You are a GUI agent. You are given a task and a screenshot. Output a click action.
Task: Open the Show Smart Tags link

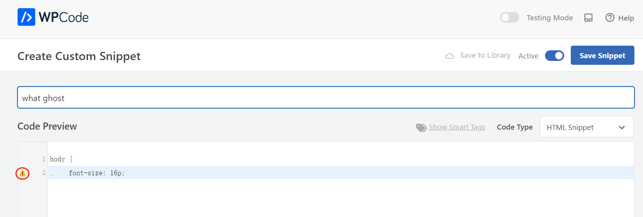(457, 127)
